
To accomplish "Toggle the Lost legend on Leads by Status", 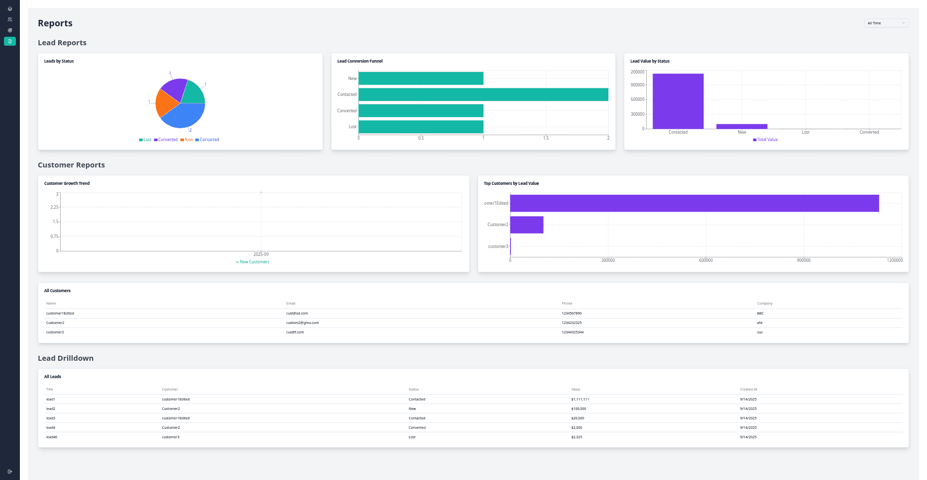I will pos(146,140).
